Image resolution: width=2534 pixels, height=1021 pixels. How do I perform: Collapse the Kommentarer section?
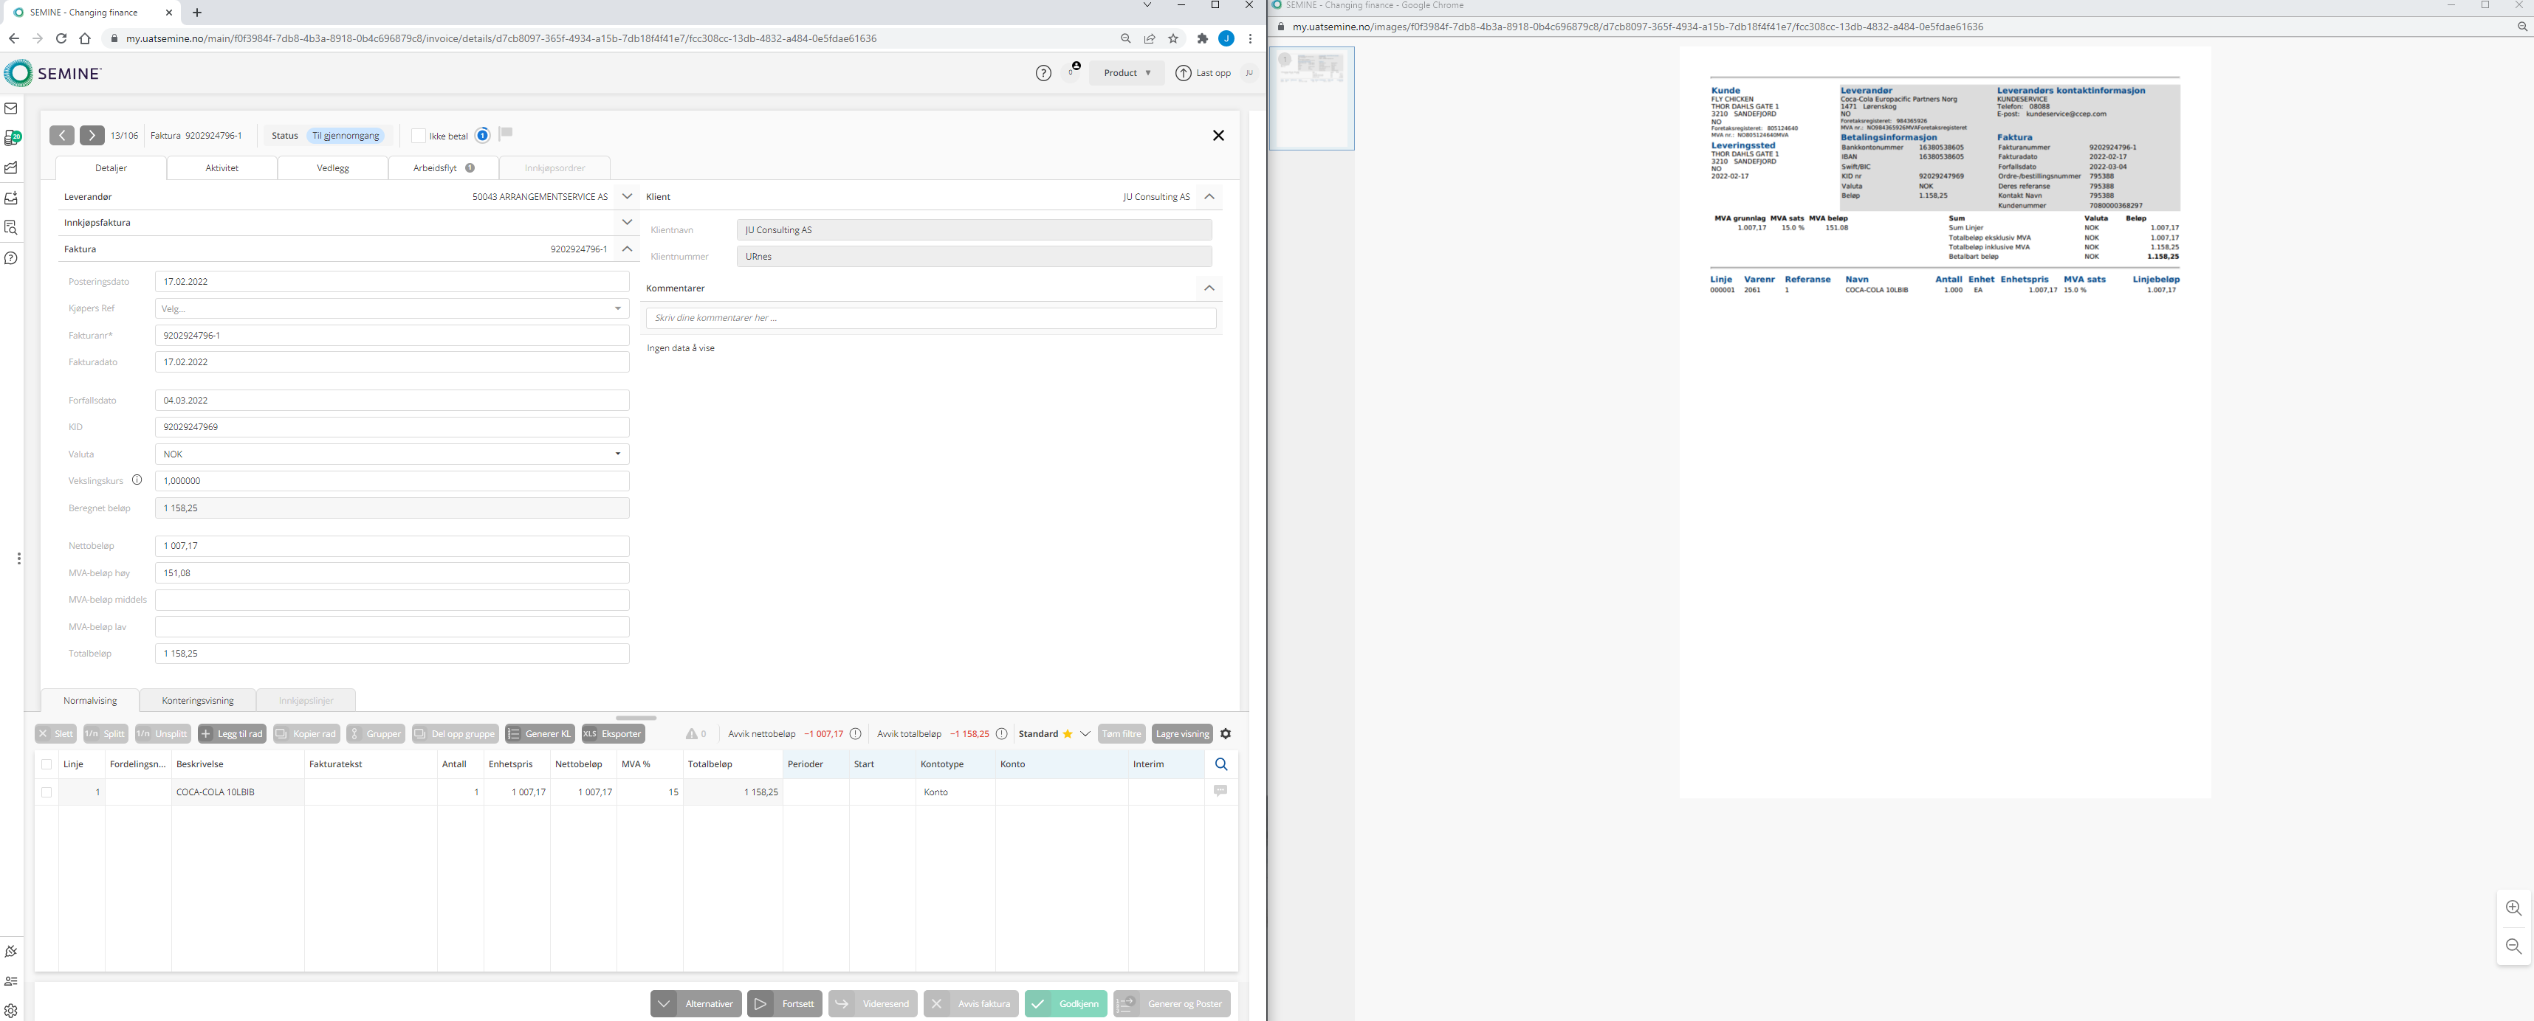point(1209,288)
